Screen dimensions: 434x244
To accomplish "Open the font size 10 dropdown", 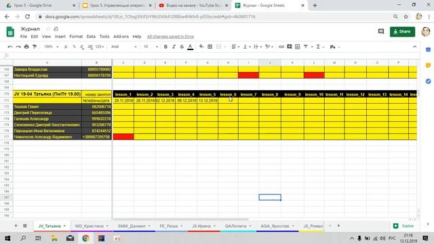I will pos(151,47).
